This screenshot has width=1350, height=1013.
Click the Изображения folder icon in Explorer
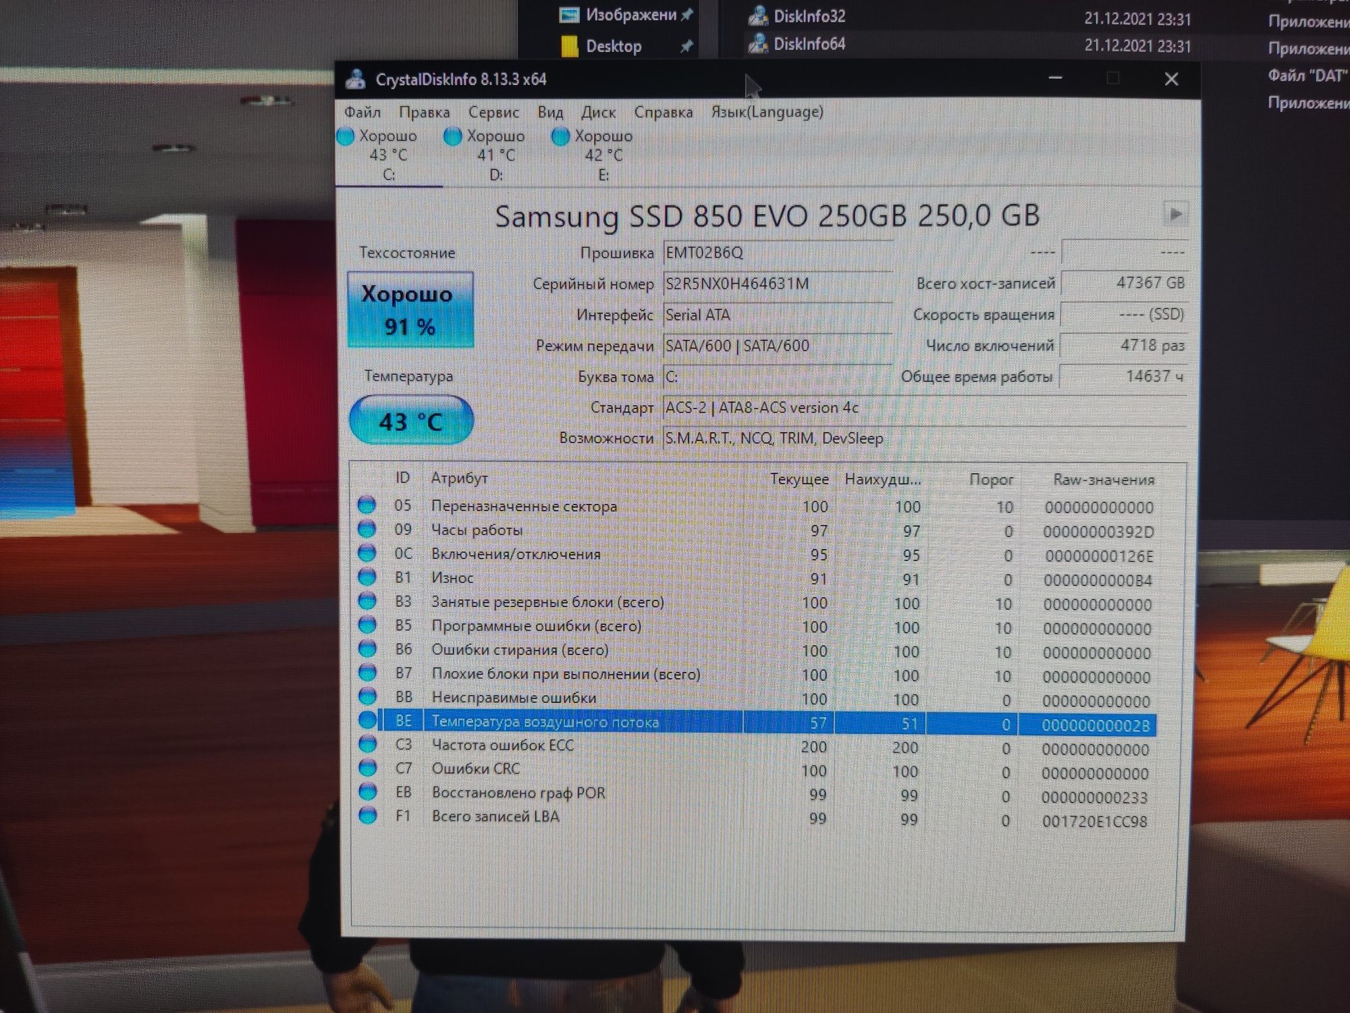pos(570,15)
